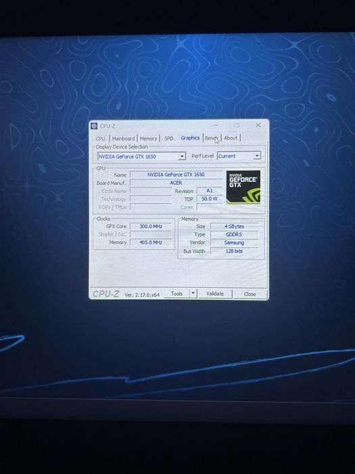Viewport: 355px width, 474px height.
Task: Click the Validate button
Action: (x=215, y=293)
